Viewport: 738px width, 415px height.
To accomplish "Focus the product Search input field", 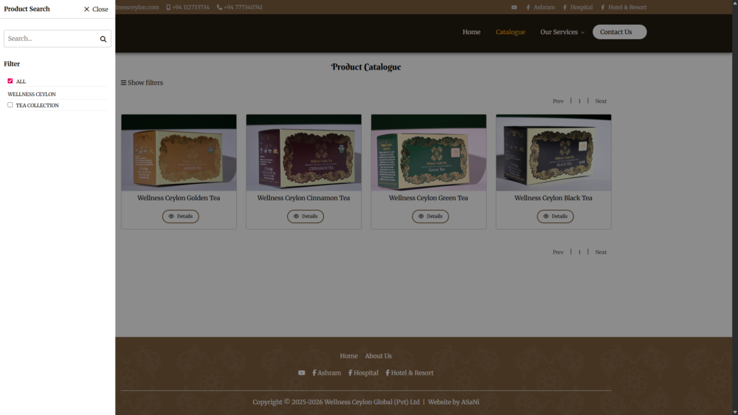I will [51, 39].
